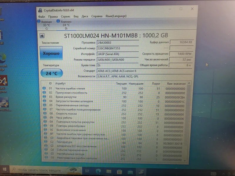Click the Наихудшее column header
Viewport: 235px width, 176px height.
136,84
